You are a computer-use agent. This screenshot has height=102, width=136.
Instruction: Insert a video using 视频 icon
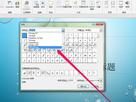pyautogui.click(x=121, y=5)
